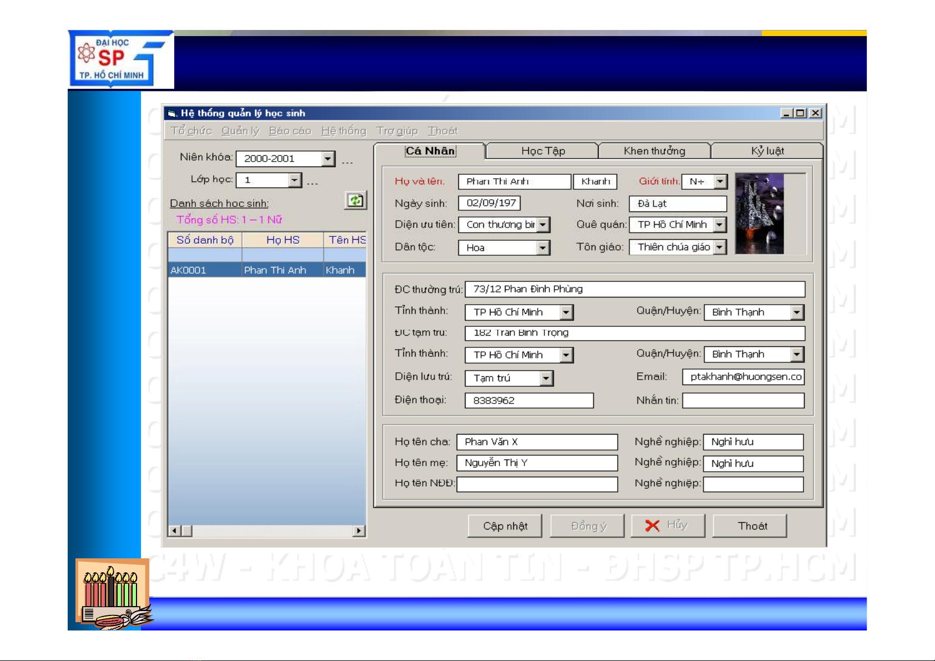This screenshot has height=661, width=935.
Task: Click the window title bar app icon
Action: pyautogui.click(x=172, y=113)
